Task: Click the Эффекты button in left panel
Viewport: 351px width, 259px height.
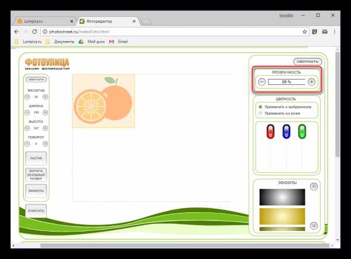Action: [36, 191]
